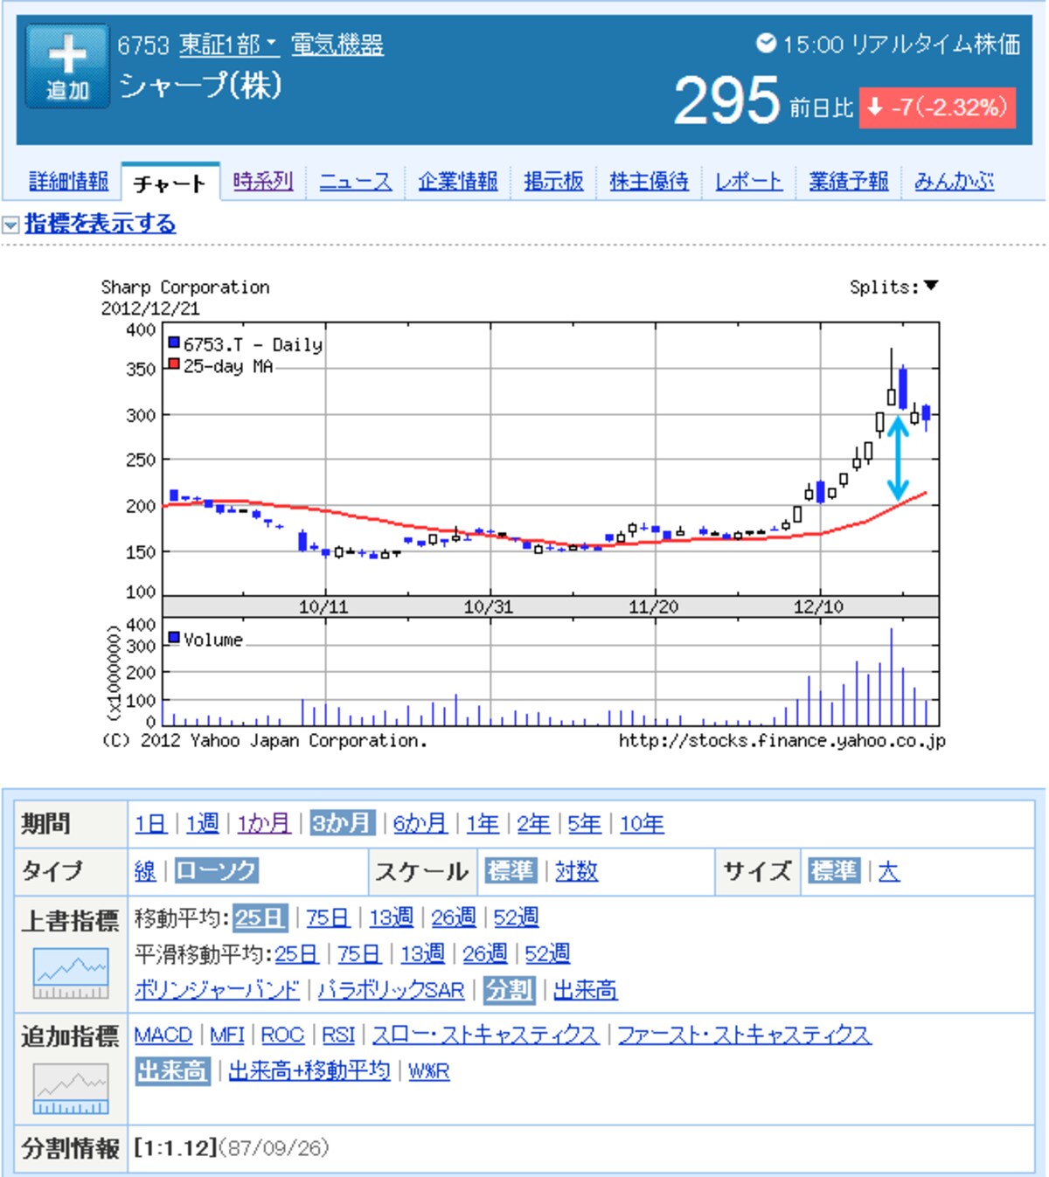Open the 業績予報 tab
The image size is (1049, 1177).
(x=849, y=182)
